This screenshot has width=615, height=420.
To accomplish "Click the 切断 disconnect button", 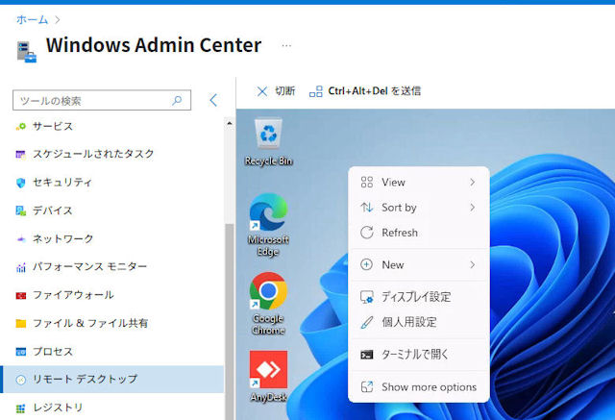I will 276,91.
